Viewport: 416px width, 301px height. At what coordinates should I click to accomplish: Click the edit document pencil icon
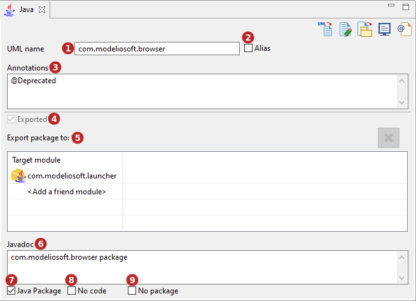tap(345, 29)
